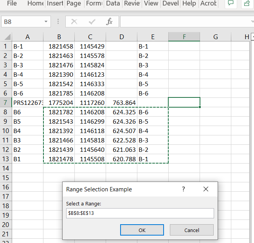The image size is (254, 243).
Task: Click the formula bar Cancel X icon
Action: click(x=74, y=22)
